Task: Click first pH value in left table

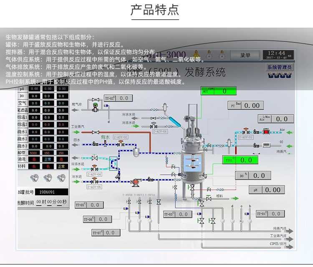Action: pos(34,89)
